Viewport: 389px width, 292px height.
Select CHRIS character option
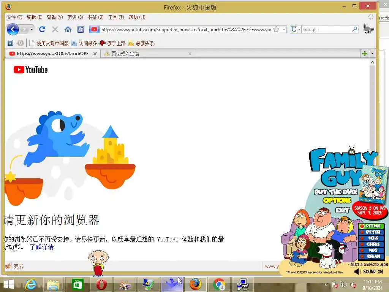(x=372, y=244)
